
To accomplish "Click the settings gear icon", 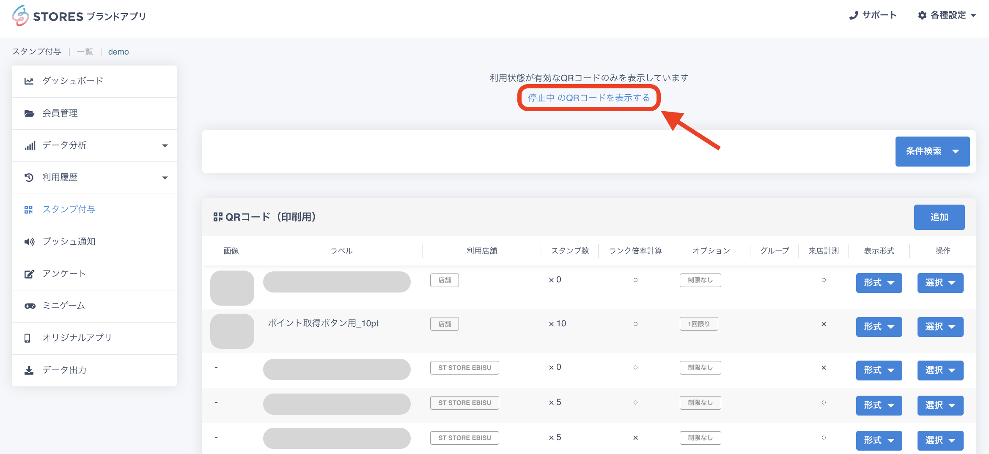I will click(922, 15).
